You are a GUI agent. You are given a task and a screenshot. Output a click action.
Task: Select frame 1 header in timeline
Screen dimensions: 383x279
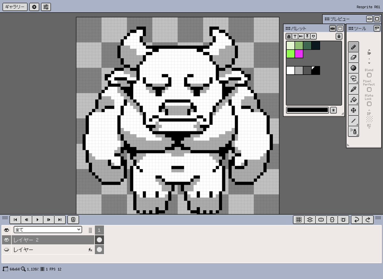(99, 230)
